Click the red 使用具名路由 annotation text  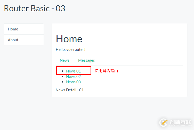[106, 71]
